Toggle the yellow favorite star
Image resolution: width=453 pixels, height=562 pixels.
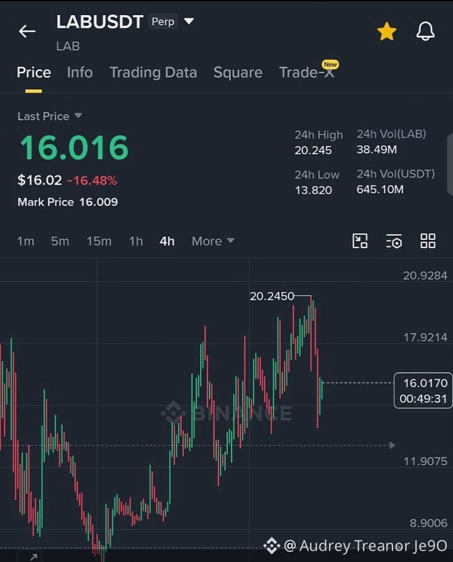387,31
